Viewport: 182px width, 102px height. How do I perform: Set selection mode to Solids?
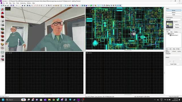click(x=173, y=15)
